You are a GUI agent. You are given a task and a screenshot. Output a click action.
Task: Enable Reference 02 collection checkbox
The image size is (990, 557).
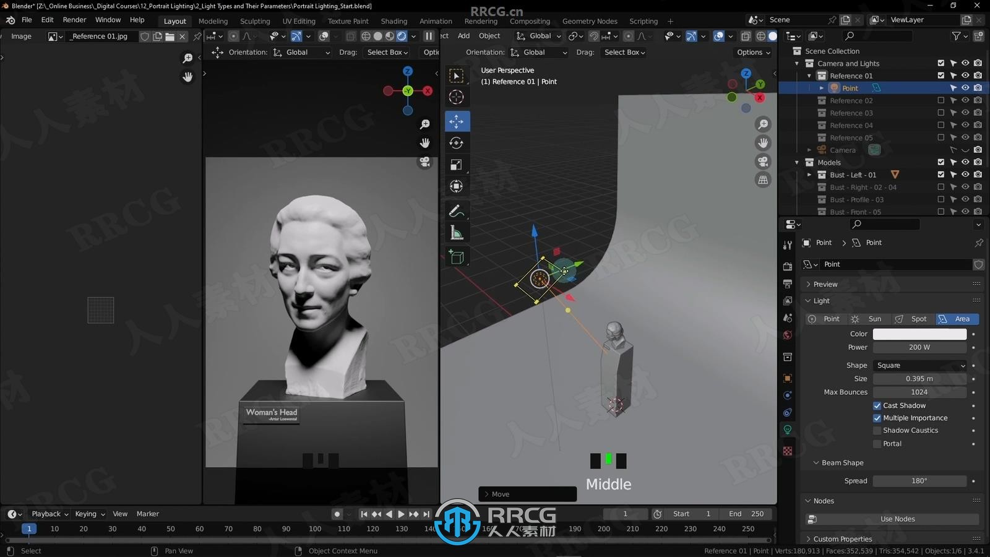(x=940, y=100)
